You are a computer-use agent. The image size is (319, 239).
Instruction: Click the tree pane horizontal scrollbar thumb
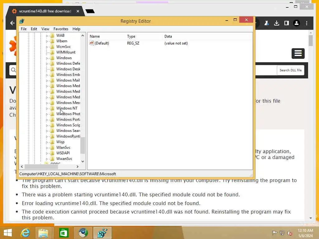click(41, 167)
